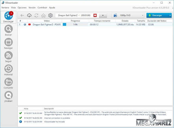Click the Progreso column header
The image size is (174, 128).
coord(75,21)
